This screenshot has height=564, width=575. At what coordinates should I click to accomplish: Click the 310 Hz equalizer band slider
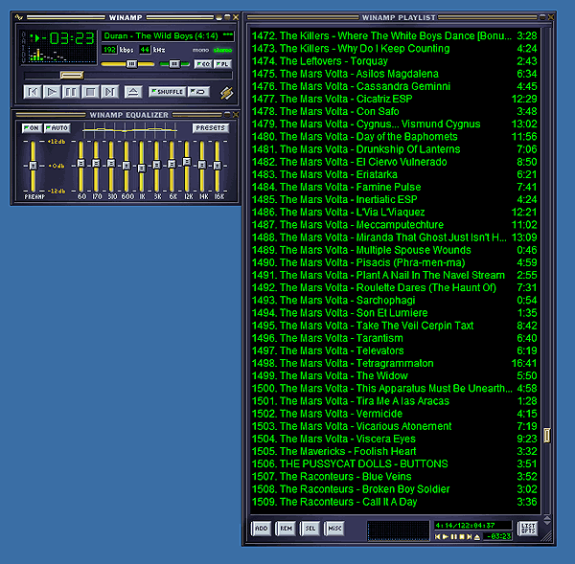click(111, 166)
